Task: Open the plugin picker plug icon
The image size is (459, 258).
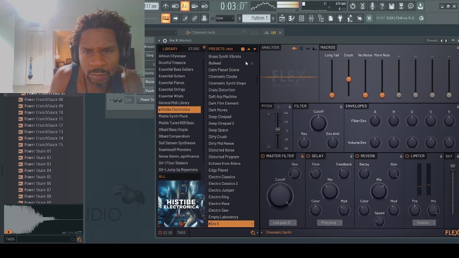Action: pyautogui.click(x=340, y=18)
